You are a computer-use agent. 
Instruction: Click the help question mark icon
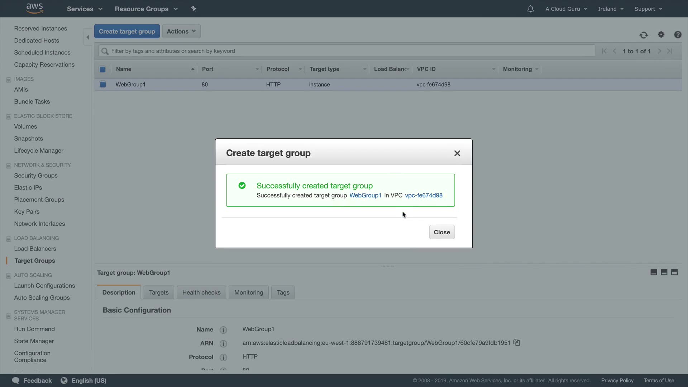pyautogui.click(x=677, y=34)
